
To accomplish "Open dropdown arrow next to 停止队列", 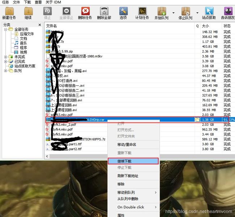I will (x=197, y=13).
